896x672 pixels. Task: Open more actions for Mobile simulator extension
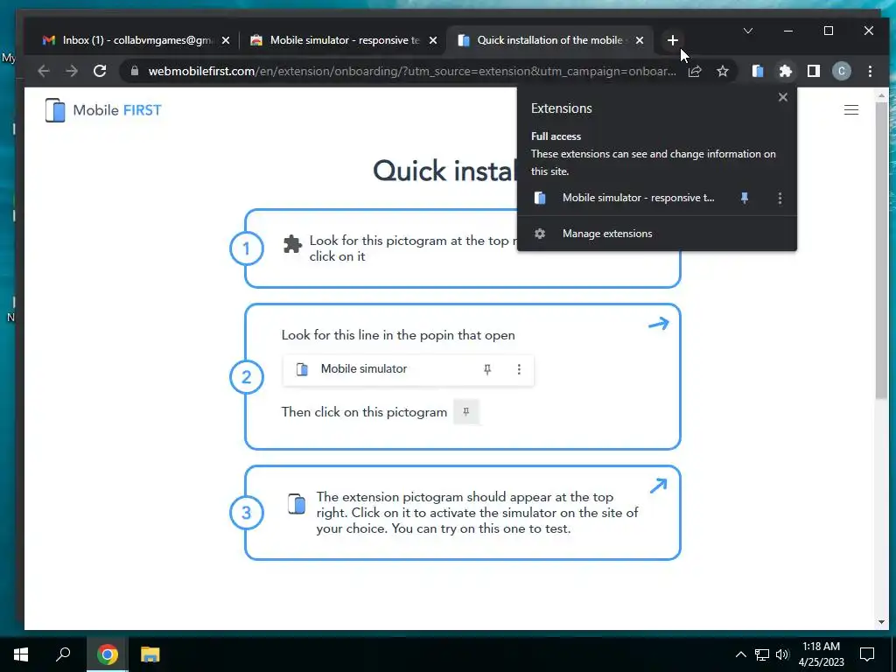click(780, 198)
